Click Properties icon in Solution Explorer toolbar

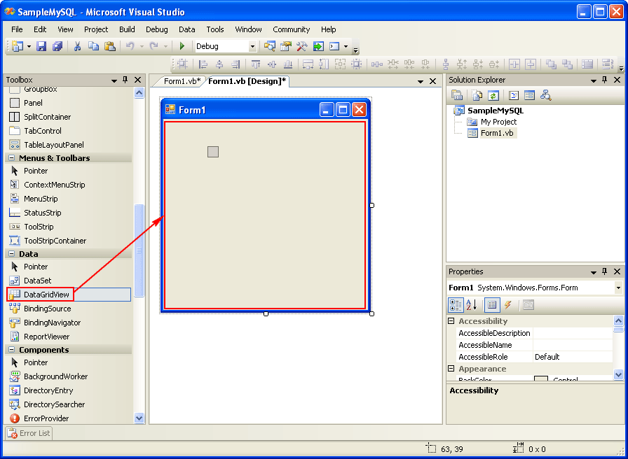coord(457,96)
